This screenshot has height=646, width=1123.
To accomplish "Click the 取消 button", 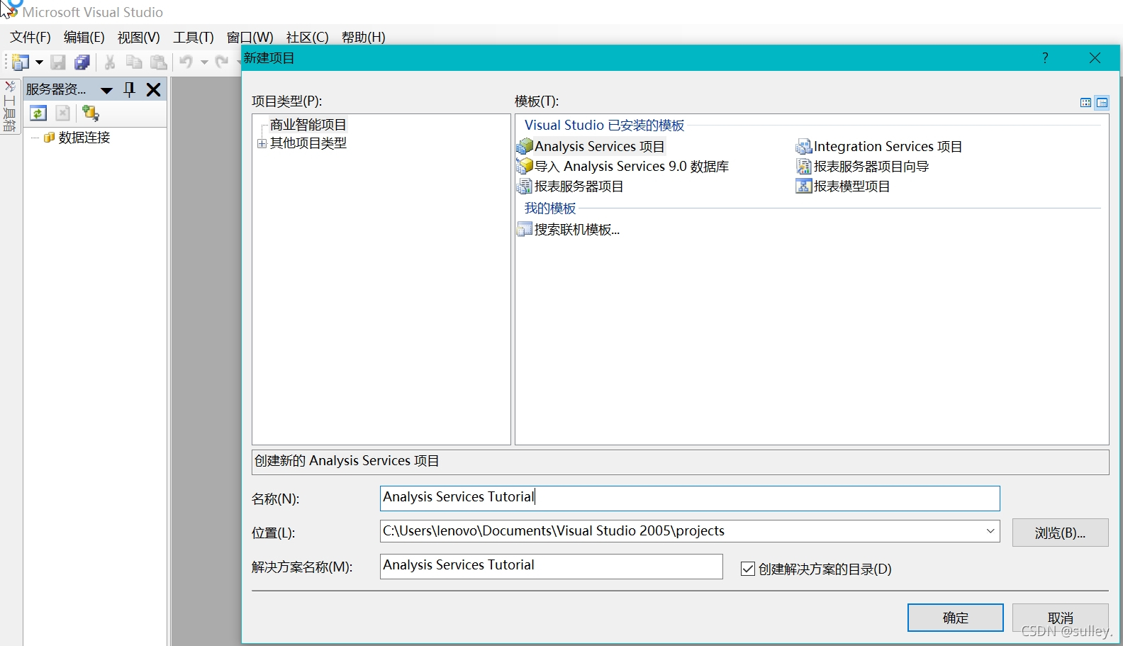I will pos(1060,618).
